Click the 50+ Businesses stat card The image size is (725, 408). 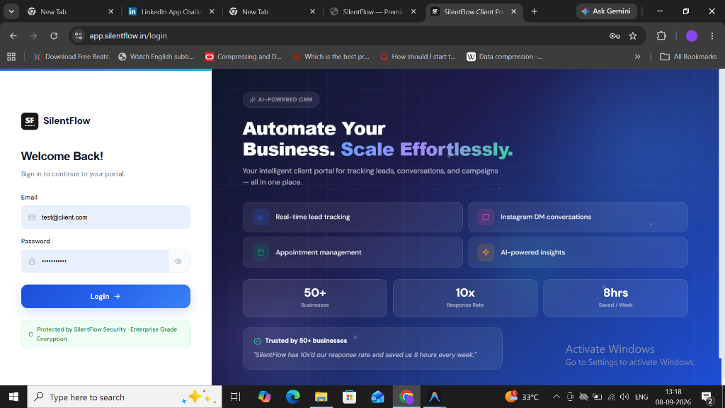click(315, 298)
